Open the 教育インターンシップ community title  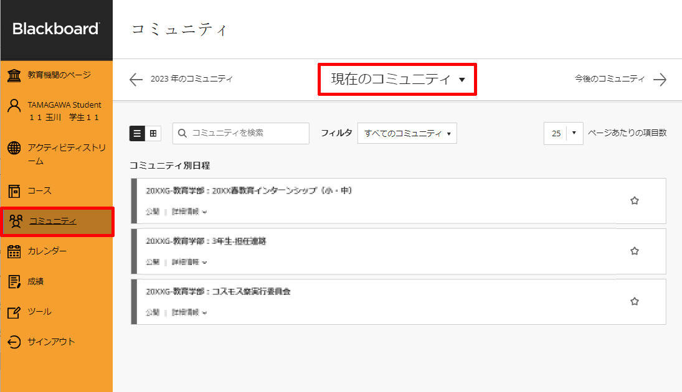click(249, 191)
